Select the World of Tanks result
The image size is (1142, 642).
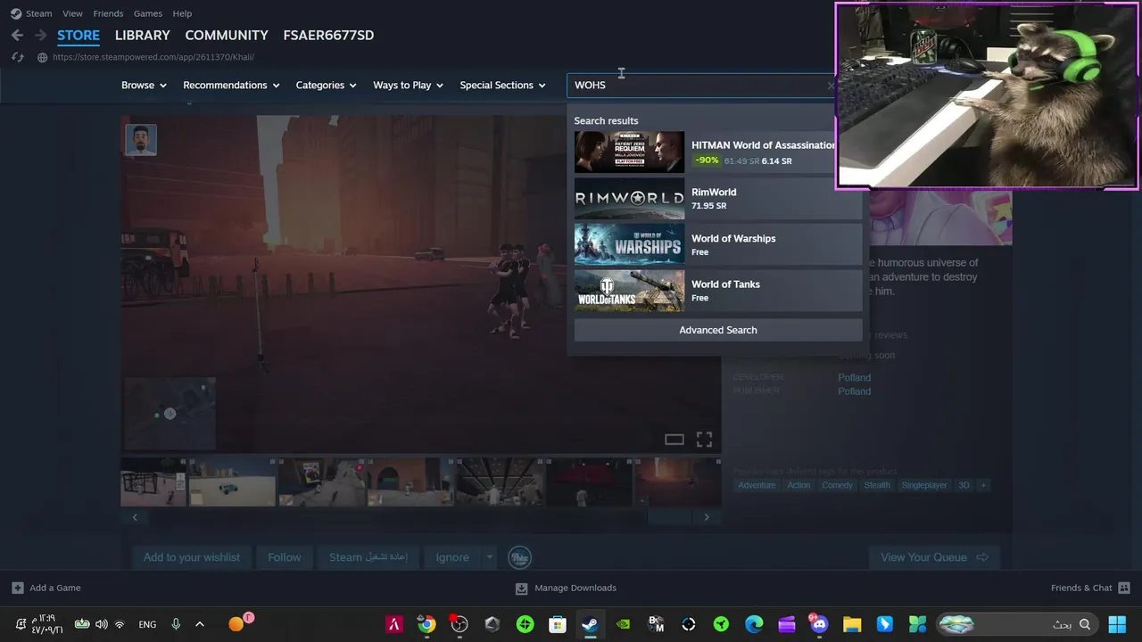click(718, 291)
